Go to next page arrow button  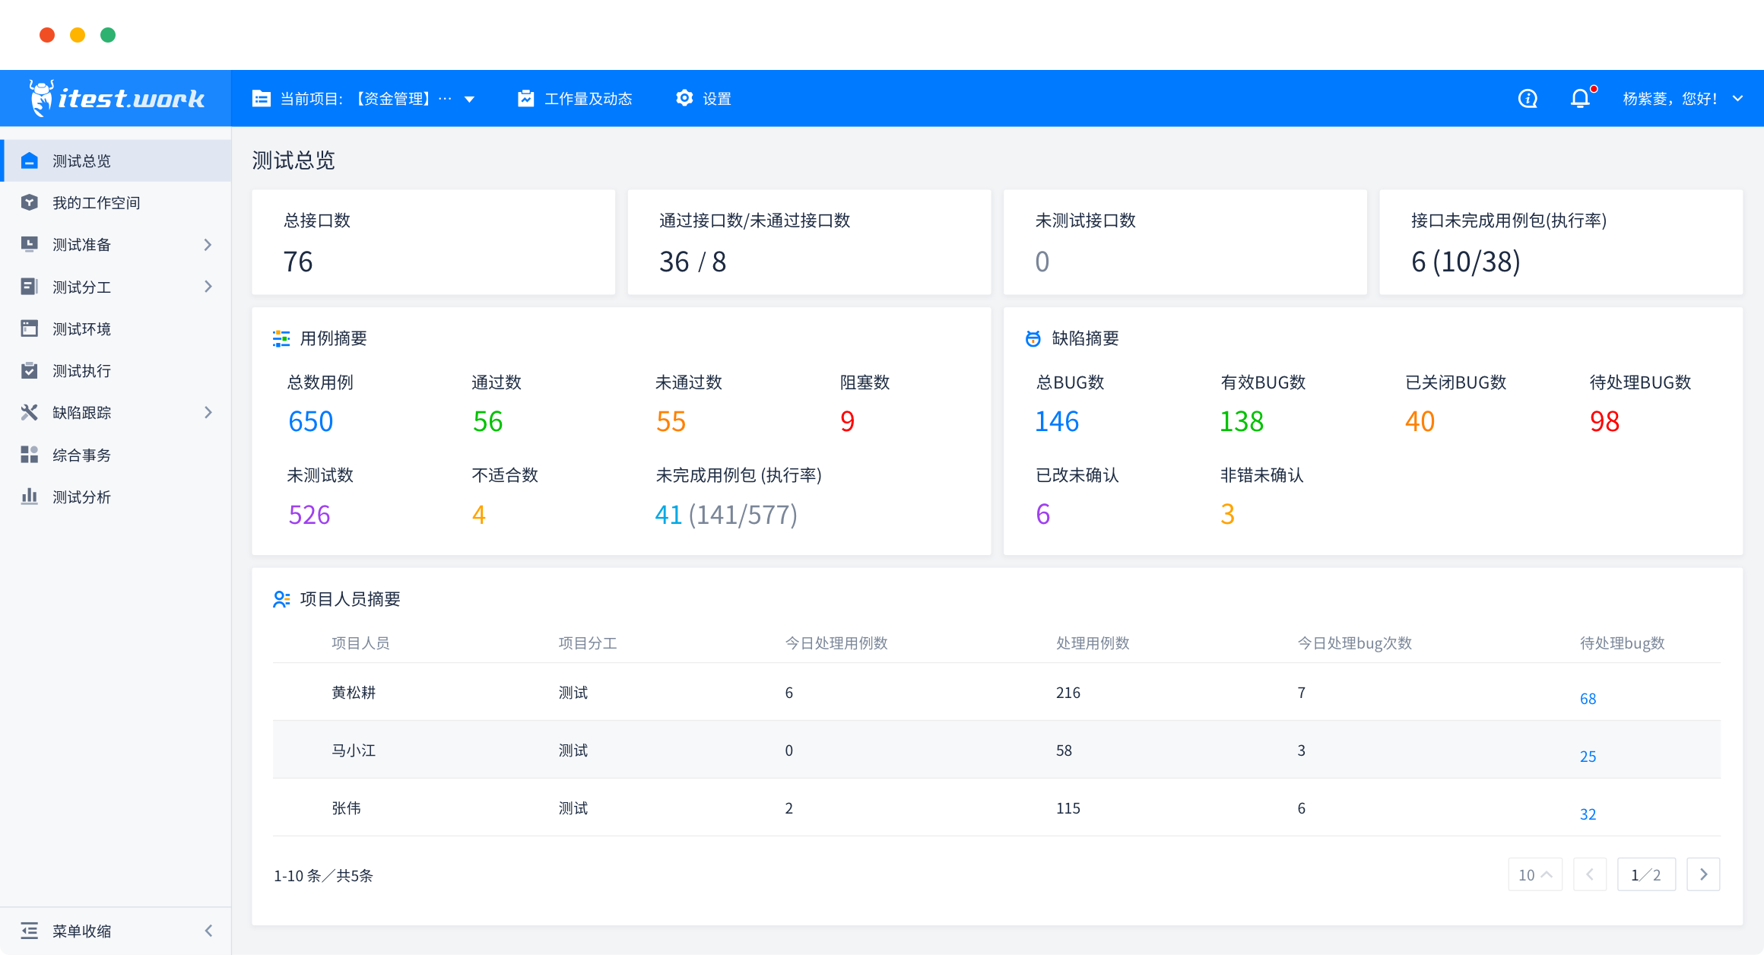coord(1703,874)
